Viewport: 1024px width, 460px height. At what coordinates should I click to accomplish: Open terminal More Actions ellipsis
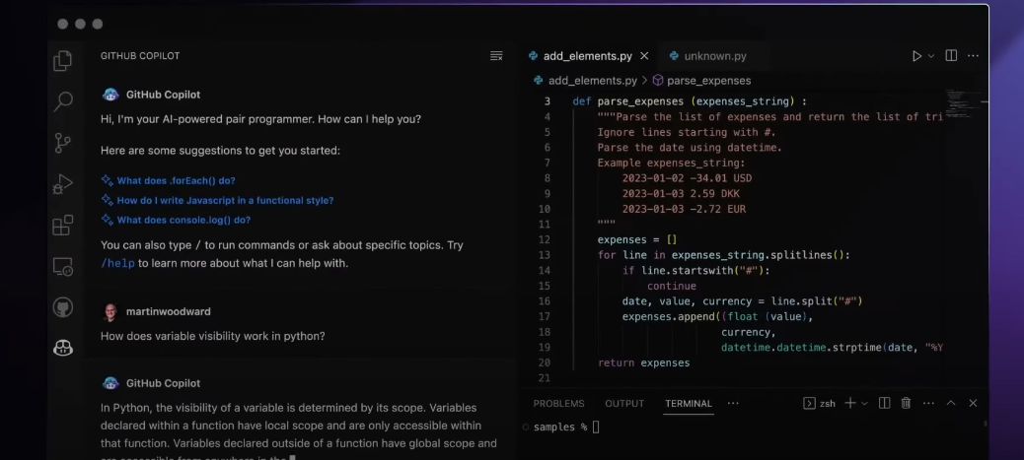tap(928, 403)
